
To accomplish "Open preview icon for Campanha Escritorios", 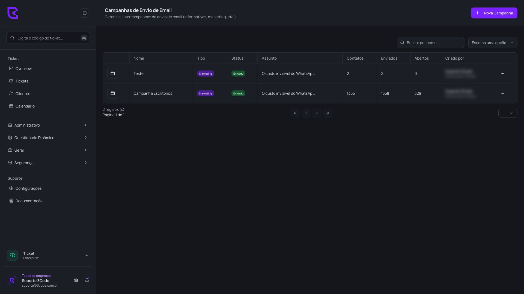I will pos(113,93).
